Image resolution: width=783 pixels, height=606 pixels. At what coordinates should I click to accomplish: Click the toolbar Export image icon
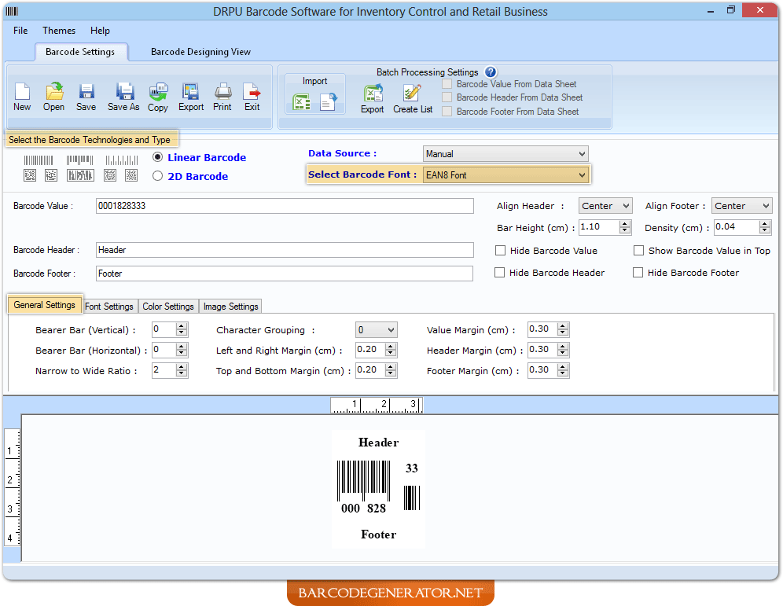click(191, 91)
